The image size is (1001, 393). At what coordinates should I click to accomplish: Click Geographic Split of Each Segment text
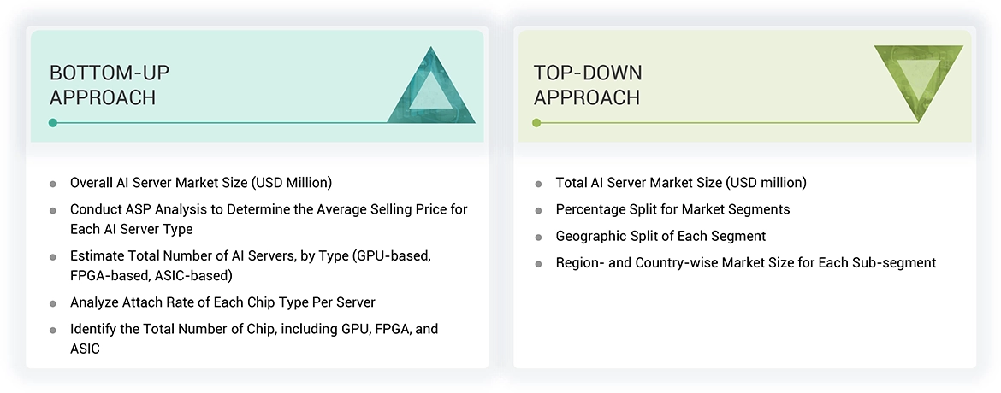[x=660, y=236]
